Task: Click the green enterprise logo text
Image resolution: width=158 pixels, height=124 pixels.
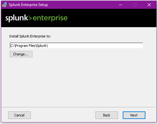Action: pyautogui.click(x=50, y=18)
